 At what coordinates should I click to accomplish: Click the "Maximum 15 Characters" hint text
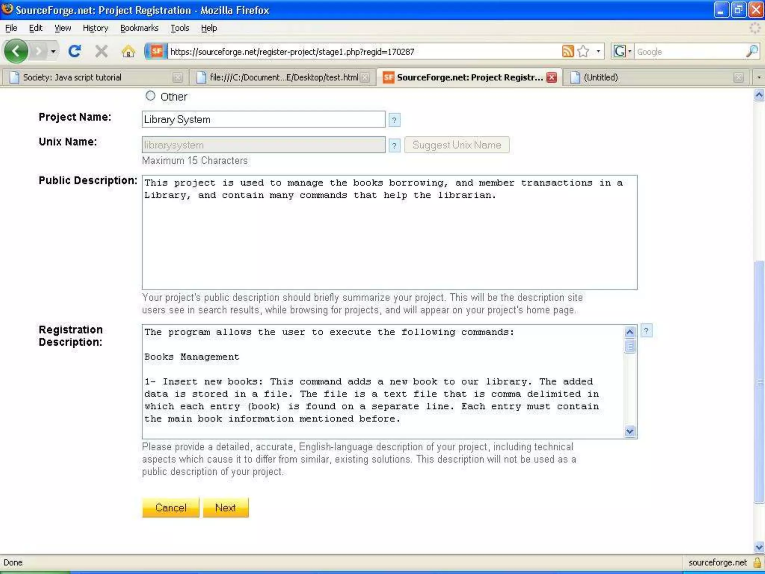pyautogui.click(x=195, y=161)
